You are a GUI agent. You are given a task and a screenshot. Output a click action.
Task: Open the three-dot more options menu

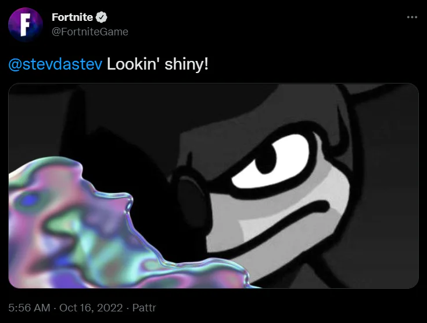point(412,17)
